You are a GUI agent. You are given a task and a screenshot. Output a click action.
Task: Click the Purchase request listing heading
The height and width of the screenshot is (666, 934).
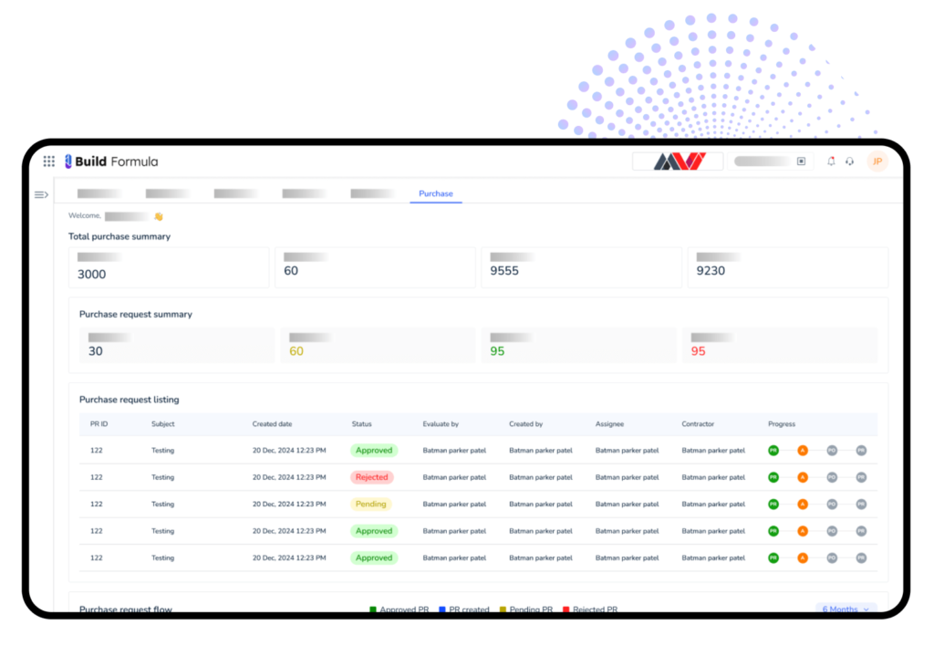click(130, 400)
